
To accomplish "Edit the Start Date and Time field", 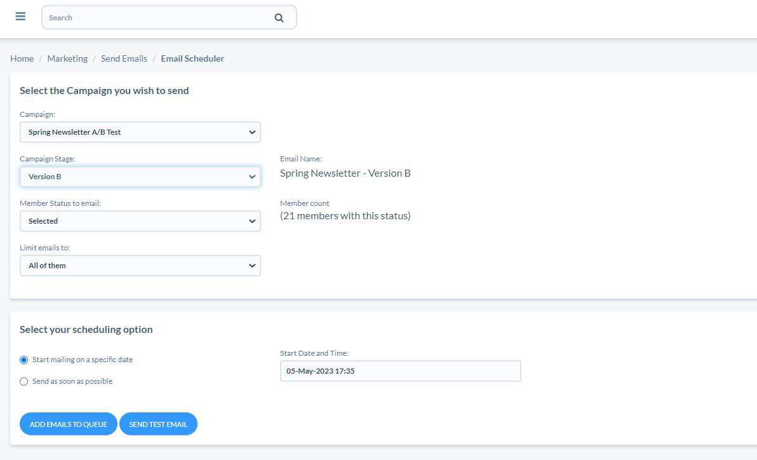I will tap(400, 371).
